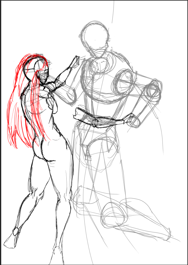Viewport: 188px width, 265px height.
Task: Click the left figure's ankle cuff
Action: [x=16, y=232]
